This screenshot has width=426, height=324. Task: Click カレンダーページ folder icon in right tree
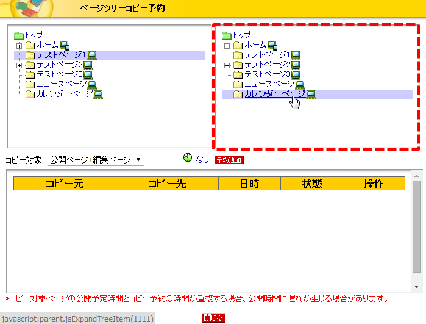[238, 95]
